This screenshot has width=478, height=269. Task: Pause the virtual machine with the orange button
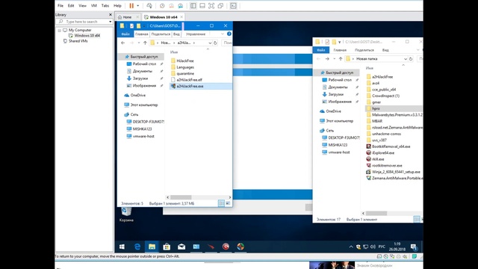tap(131, 5)
